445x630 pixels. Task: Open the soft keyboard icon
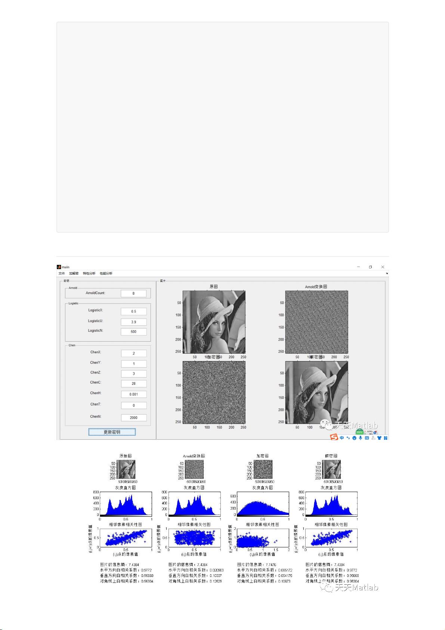tap(367, 438)
